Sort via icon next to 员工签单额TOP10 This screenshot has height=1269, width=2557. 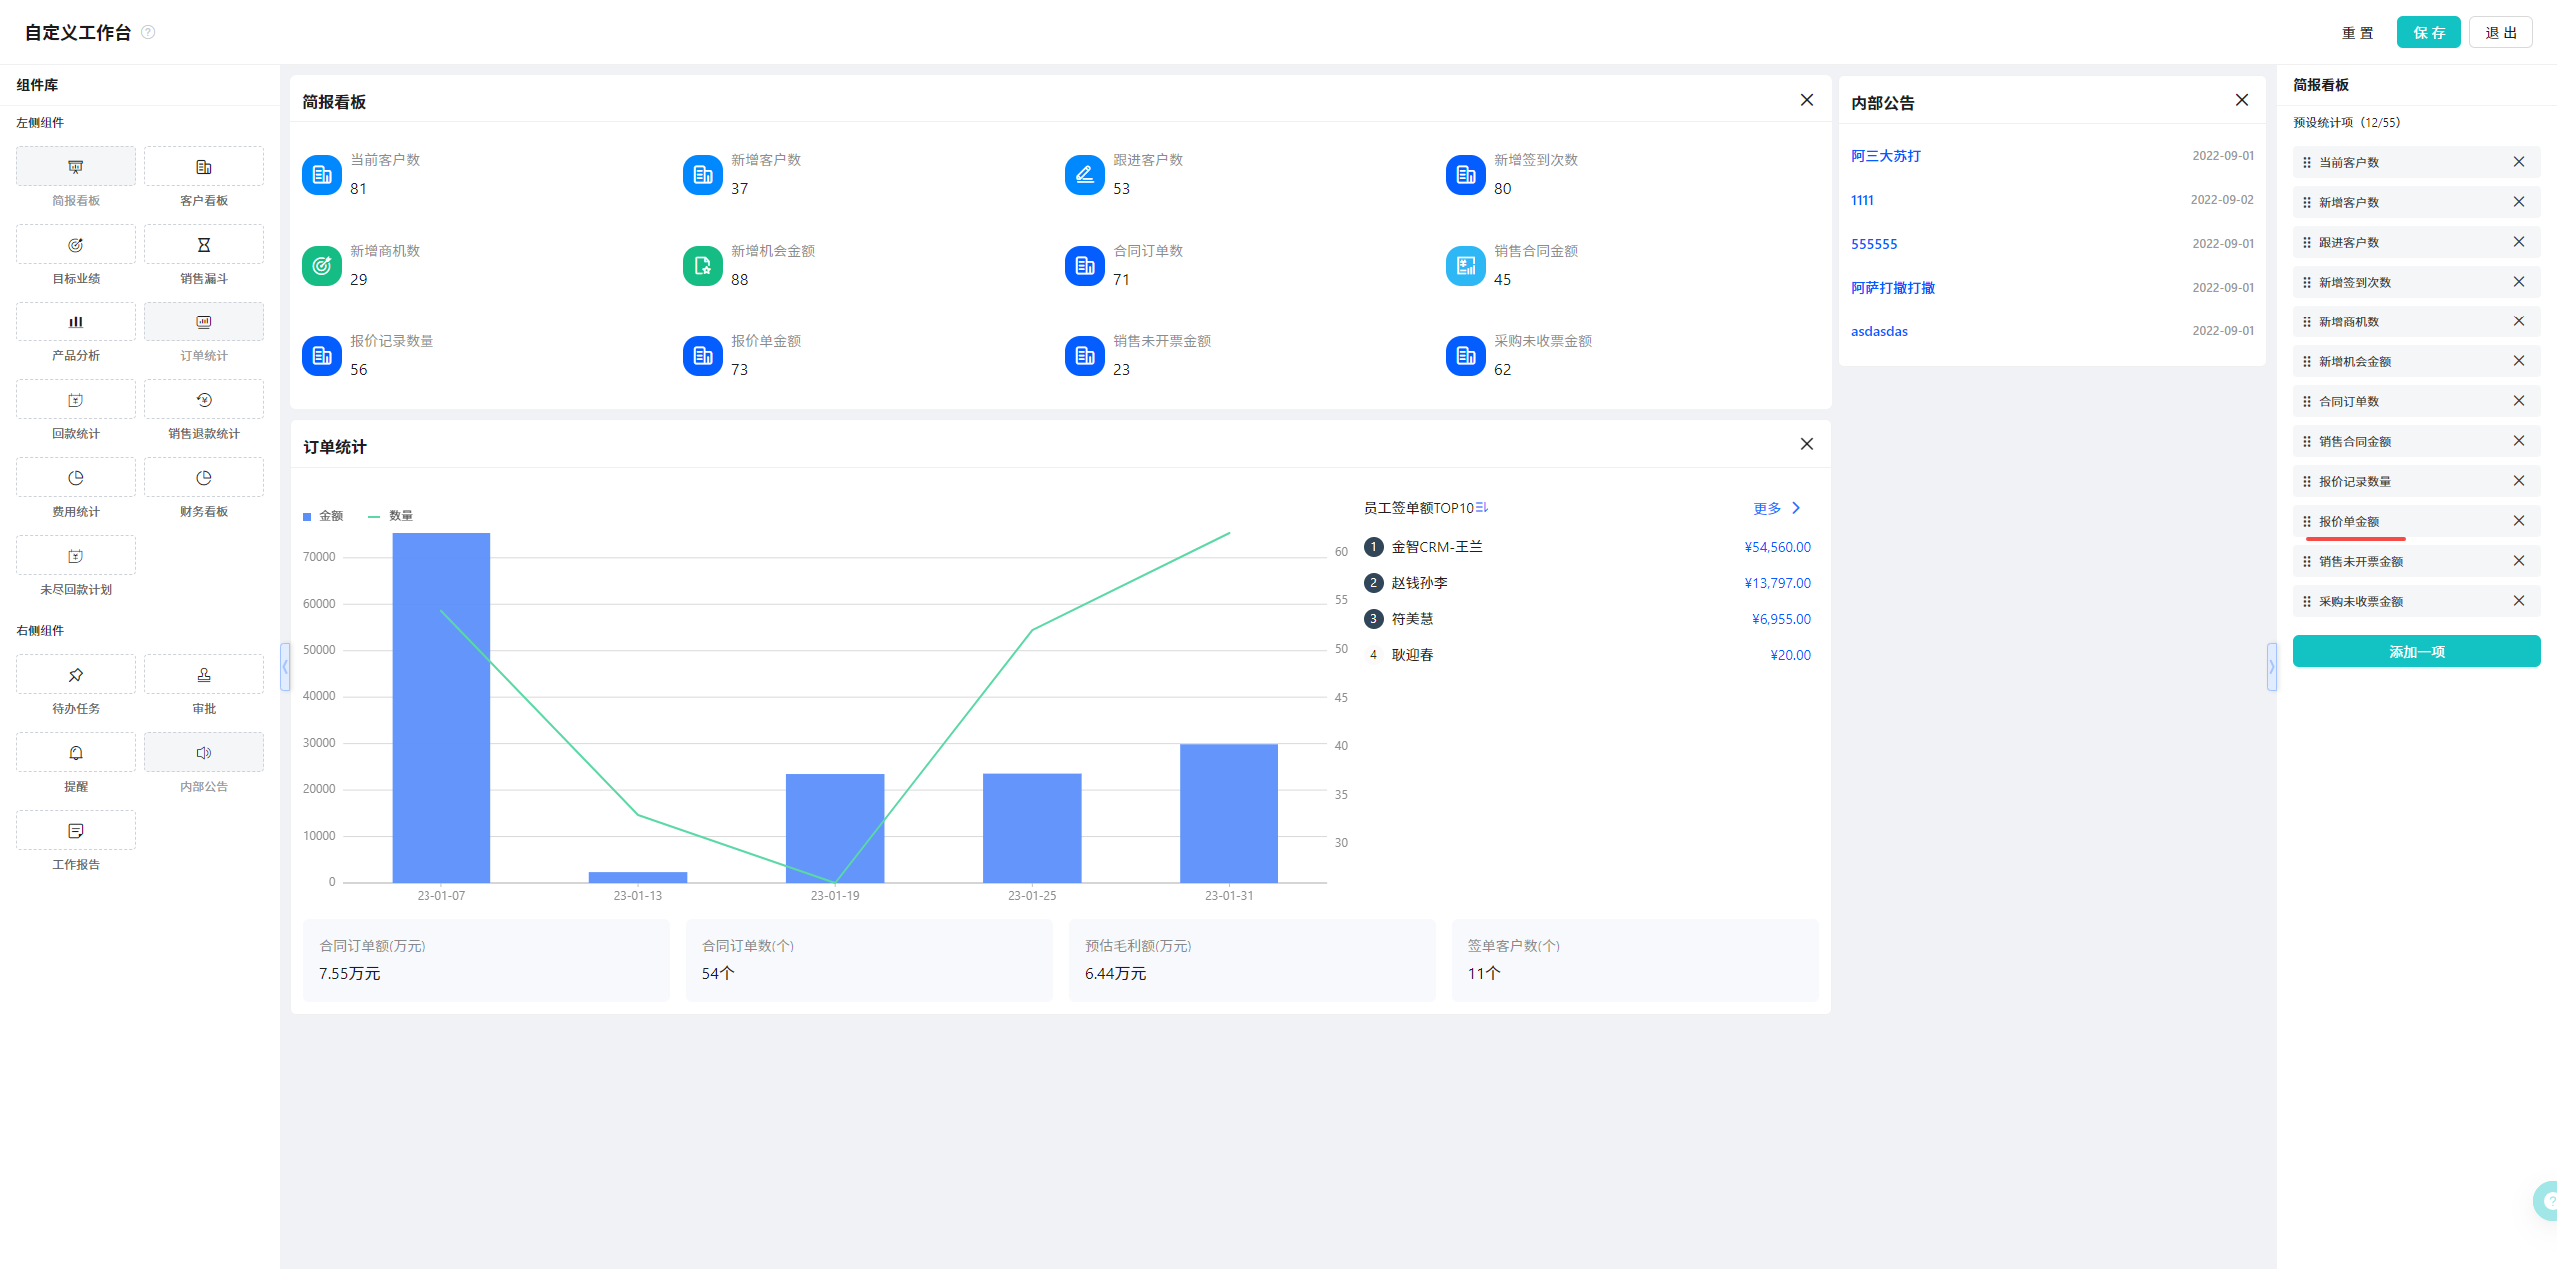1482,508
